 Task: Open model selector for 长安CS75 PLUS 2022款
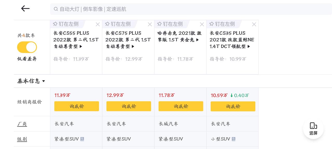[x=128, y=40]
